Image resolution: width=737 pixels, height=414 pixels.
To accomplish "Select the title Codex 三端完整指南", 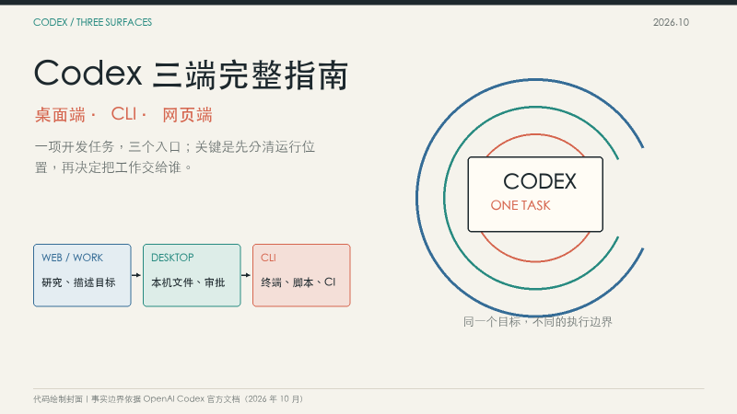I will [x=191, y=75].
